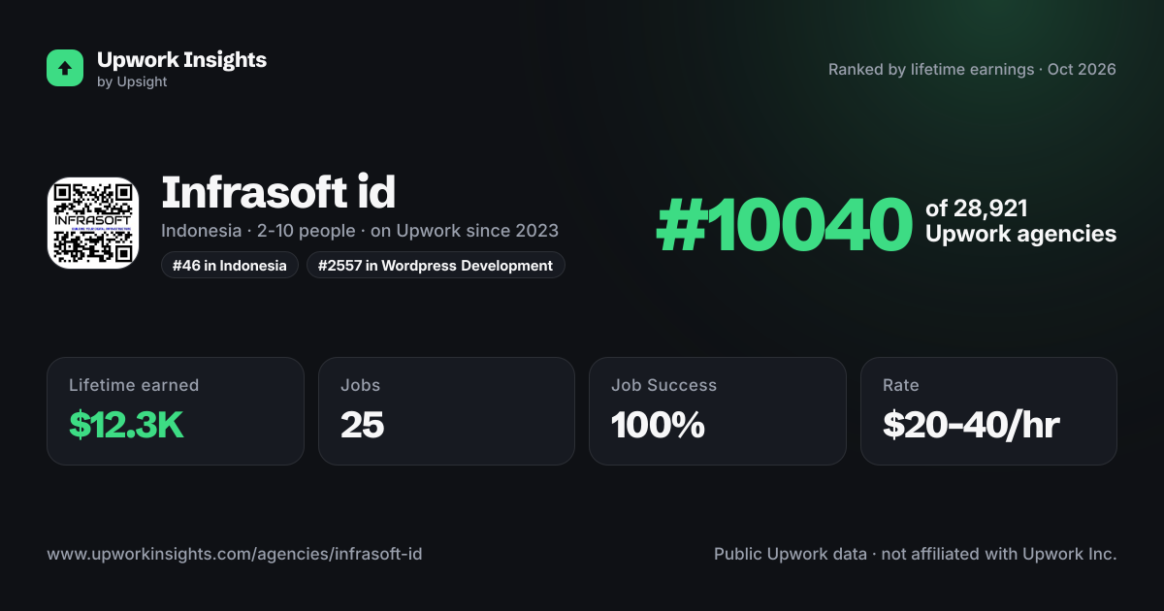Open the Infrasoft QR code agency logo
Viewport: 1164px width, 611px height.
[x=93, y=223]
